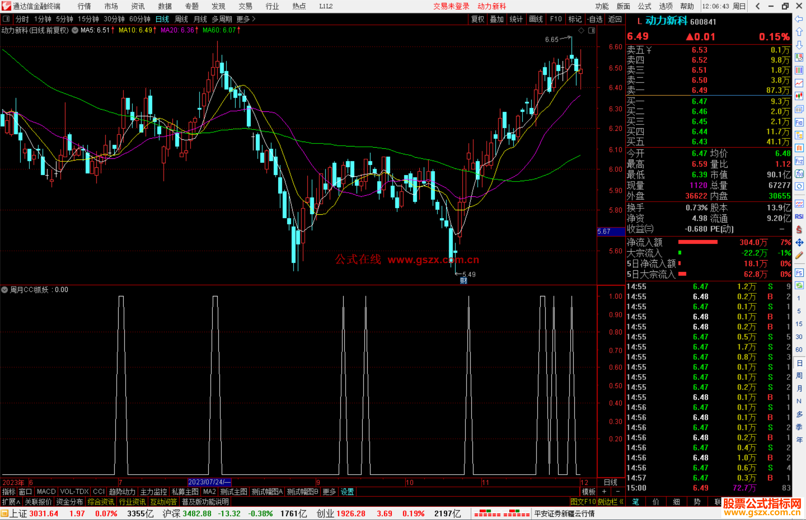Select the pencil drawing tool icon

coord(799,255)
